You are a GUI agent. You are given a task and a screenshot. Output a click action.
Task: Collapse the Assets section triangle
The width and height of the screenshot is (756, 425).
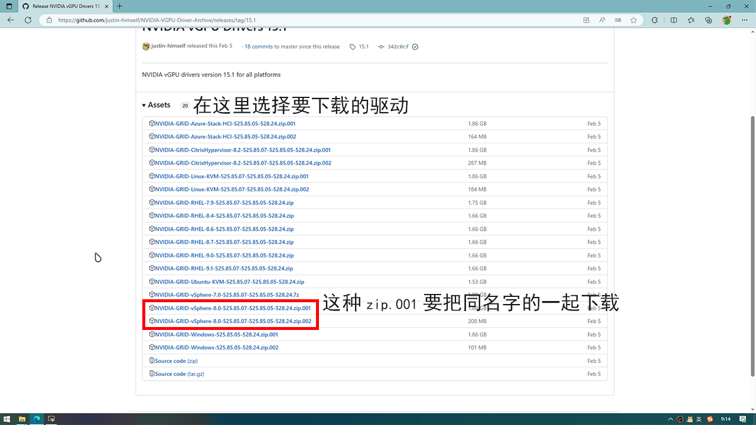coord(144,105)
